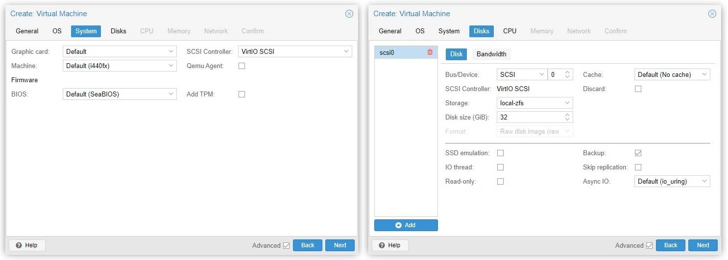728x260 pixels.
Task: Click Next in the Disks dialog
Action: (703, 245)
